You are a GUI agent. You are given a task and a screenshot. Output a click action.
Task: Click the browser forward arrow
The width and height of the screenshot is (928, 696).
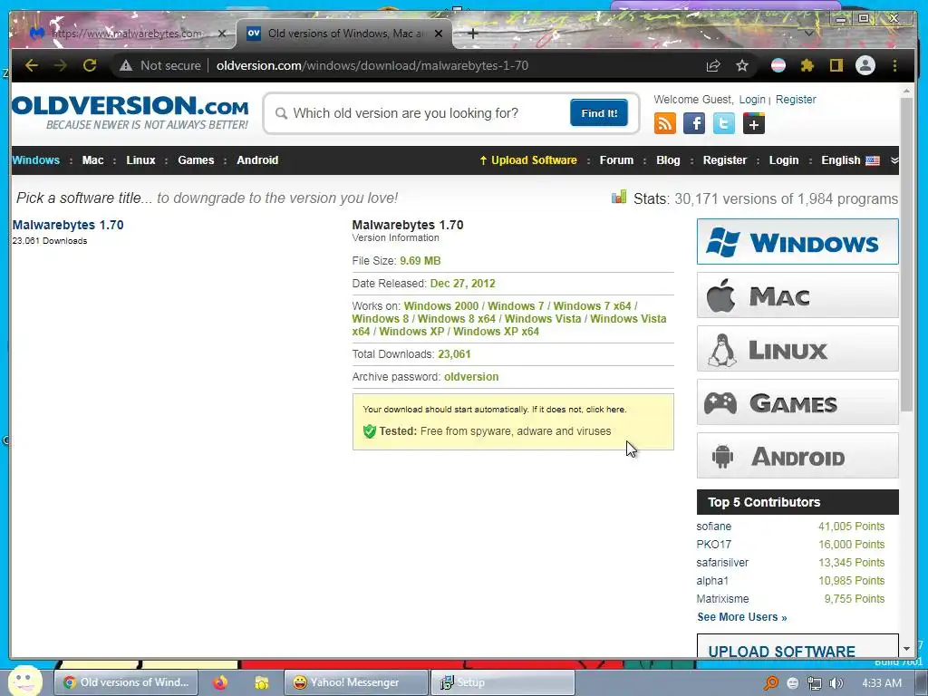[x=61, y=65]
